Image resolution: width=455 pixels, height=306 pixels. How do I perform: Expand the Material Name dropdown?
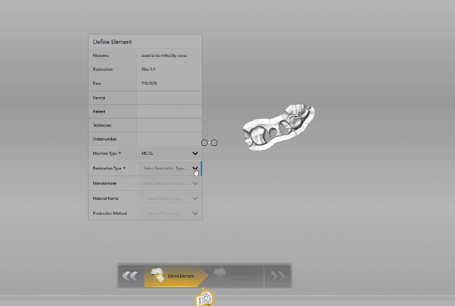[x=195, y=198]
